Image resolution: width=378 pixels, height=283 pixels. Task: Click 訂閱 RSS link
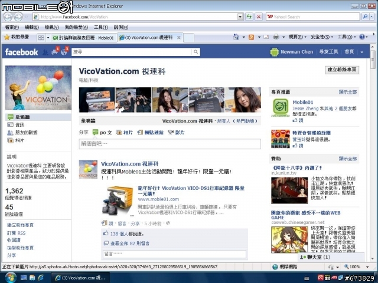tap(16, 233)
